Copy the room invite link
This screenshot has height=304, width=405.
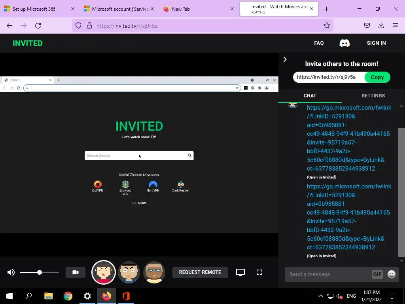[x=377, y=77]
